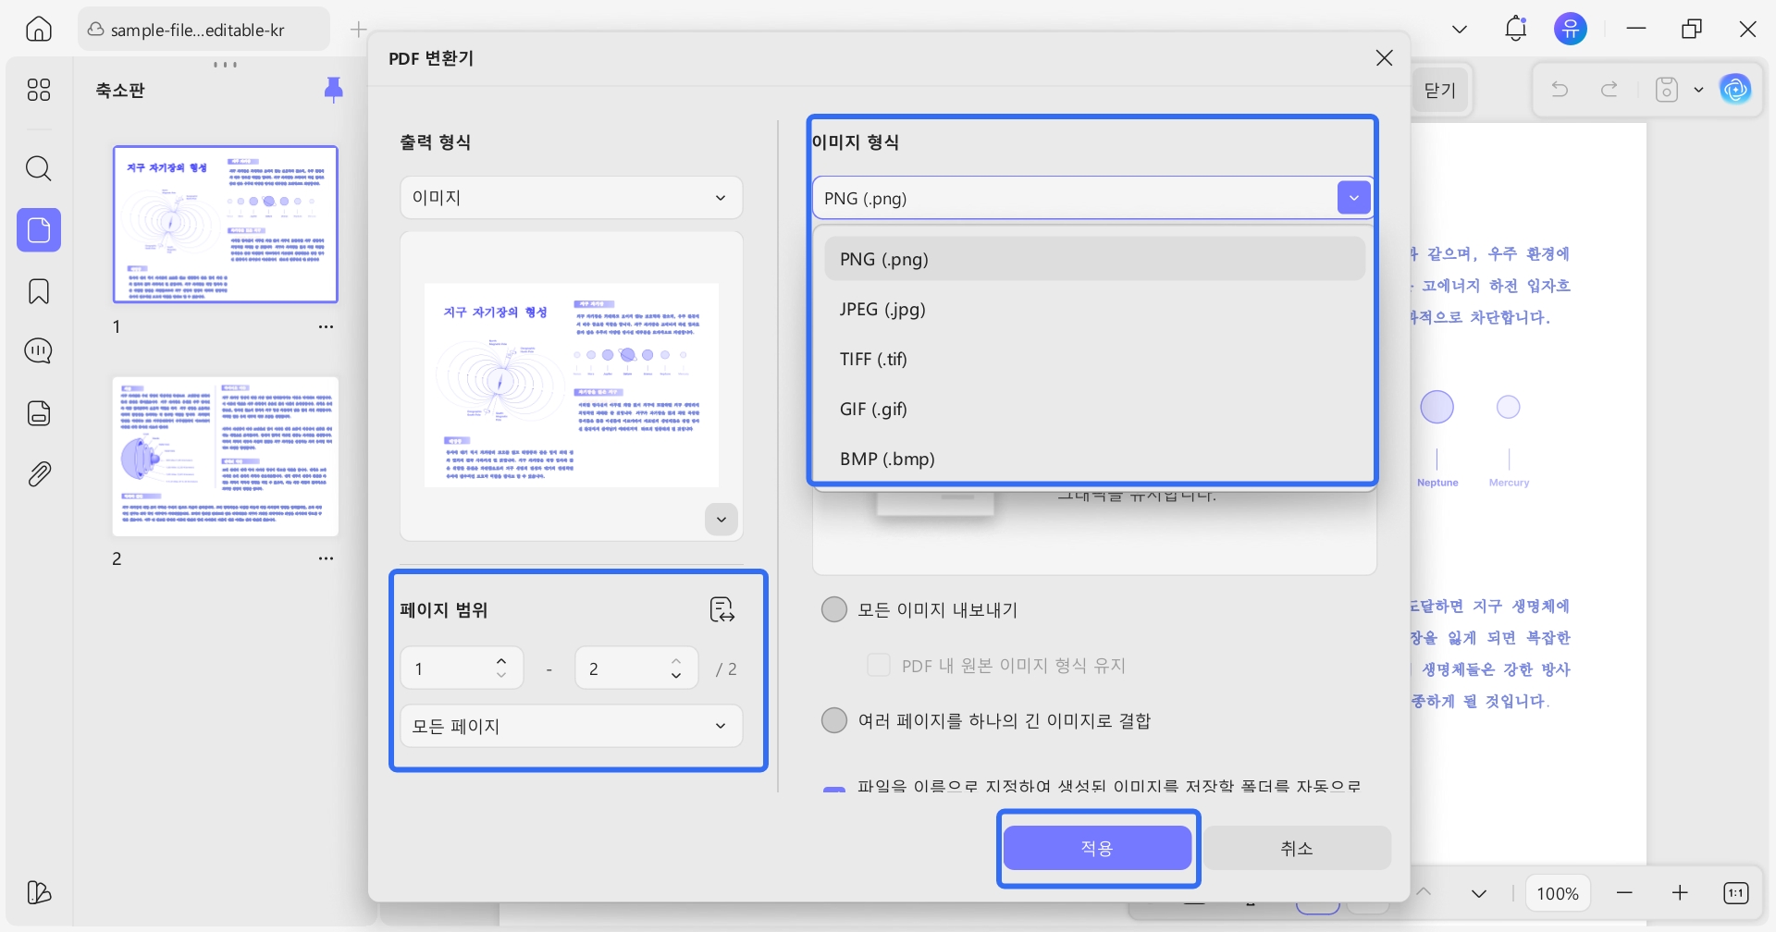The image size is (1776, 932).
Task: Click the three-dot handle above 축소판 panel
Action: (226, 65)
